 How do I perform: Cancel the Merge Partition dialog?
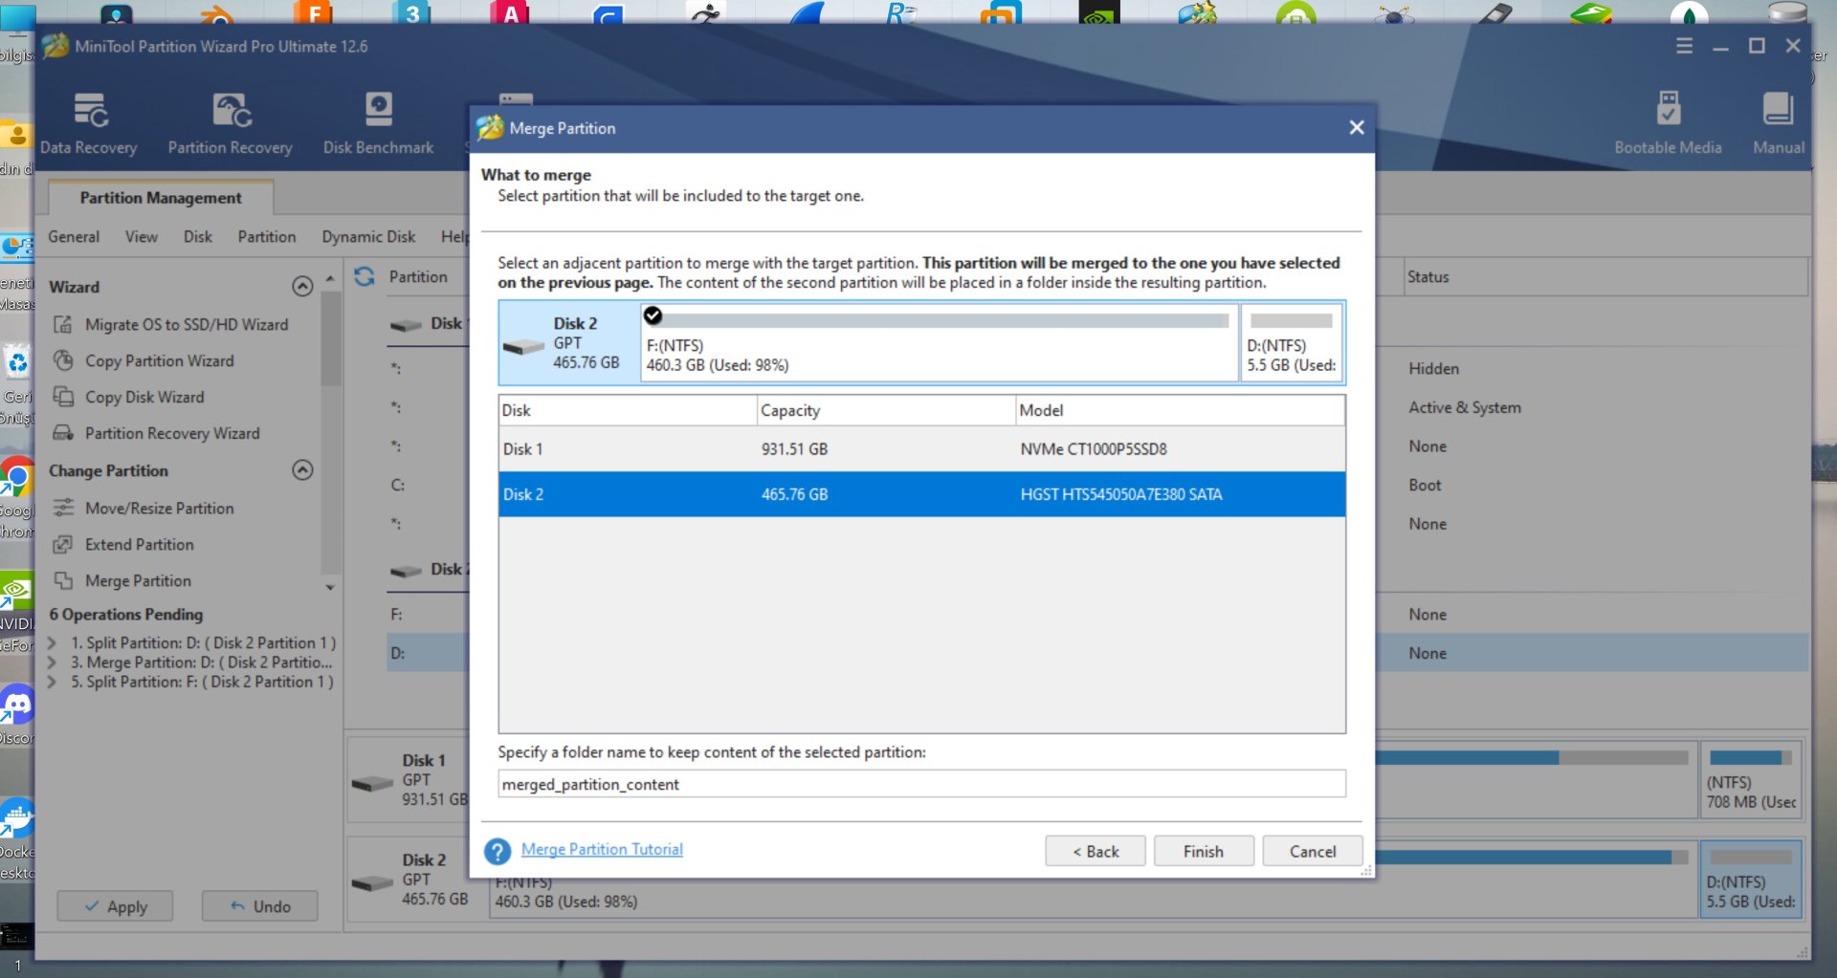pos(1313,851)
